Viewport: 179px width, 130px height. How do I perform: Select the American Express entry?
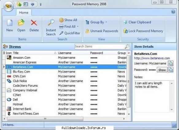click(x=66, y=62)
